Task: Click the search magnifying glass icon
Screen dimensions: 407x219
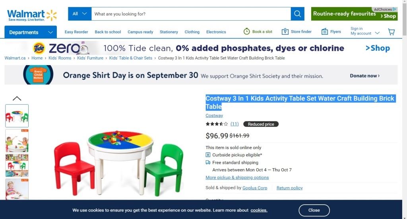Action: click(x=297, y=14)
